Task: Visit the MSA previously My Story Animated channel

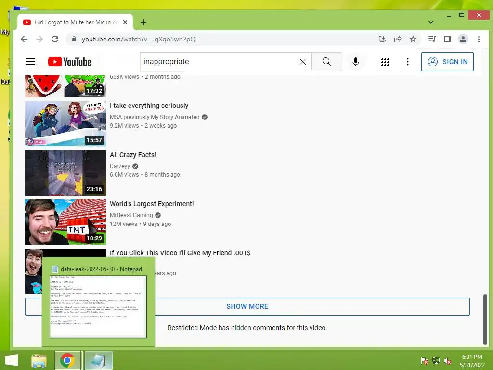Action: (155, 117)
